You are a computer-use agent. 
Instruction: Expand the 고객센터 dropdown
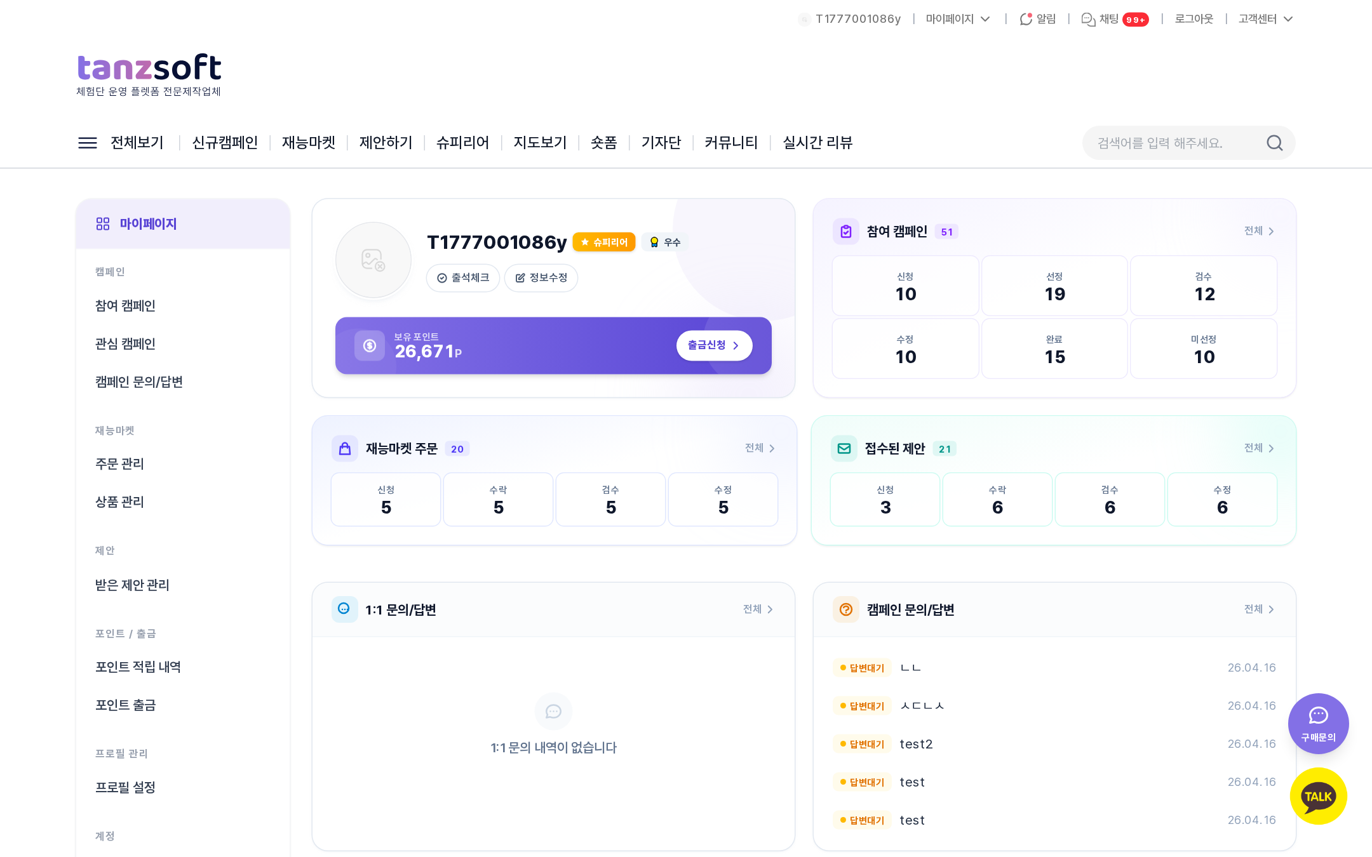coord(1265,19)
